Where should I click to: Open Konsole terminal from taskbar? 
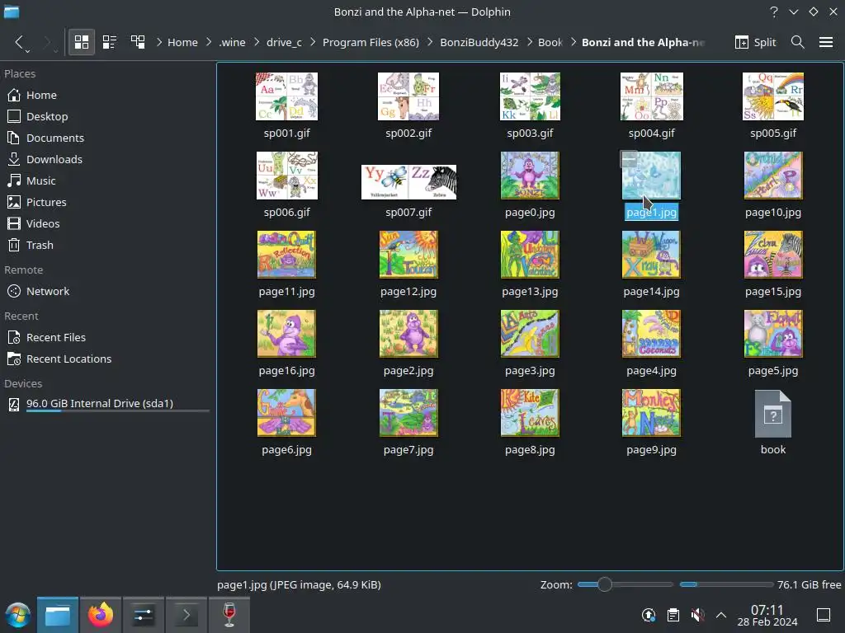186,615
